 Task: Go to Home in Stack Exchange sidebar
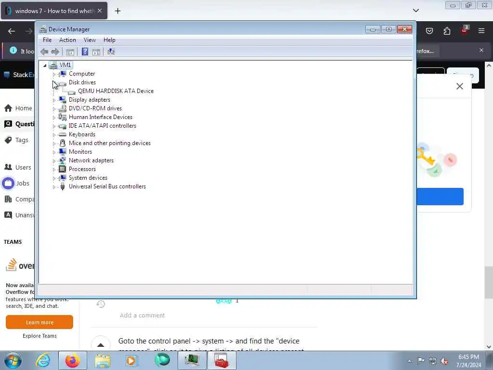(18, 108)
